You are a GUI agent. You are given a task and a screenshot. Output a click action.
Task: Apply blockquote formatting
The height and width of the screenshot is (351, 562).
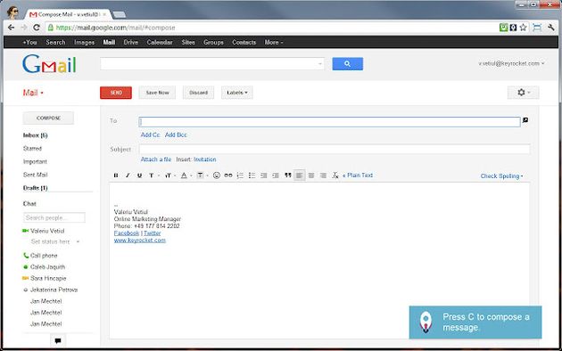tap(288, 175)
